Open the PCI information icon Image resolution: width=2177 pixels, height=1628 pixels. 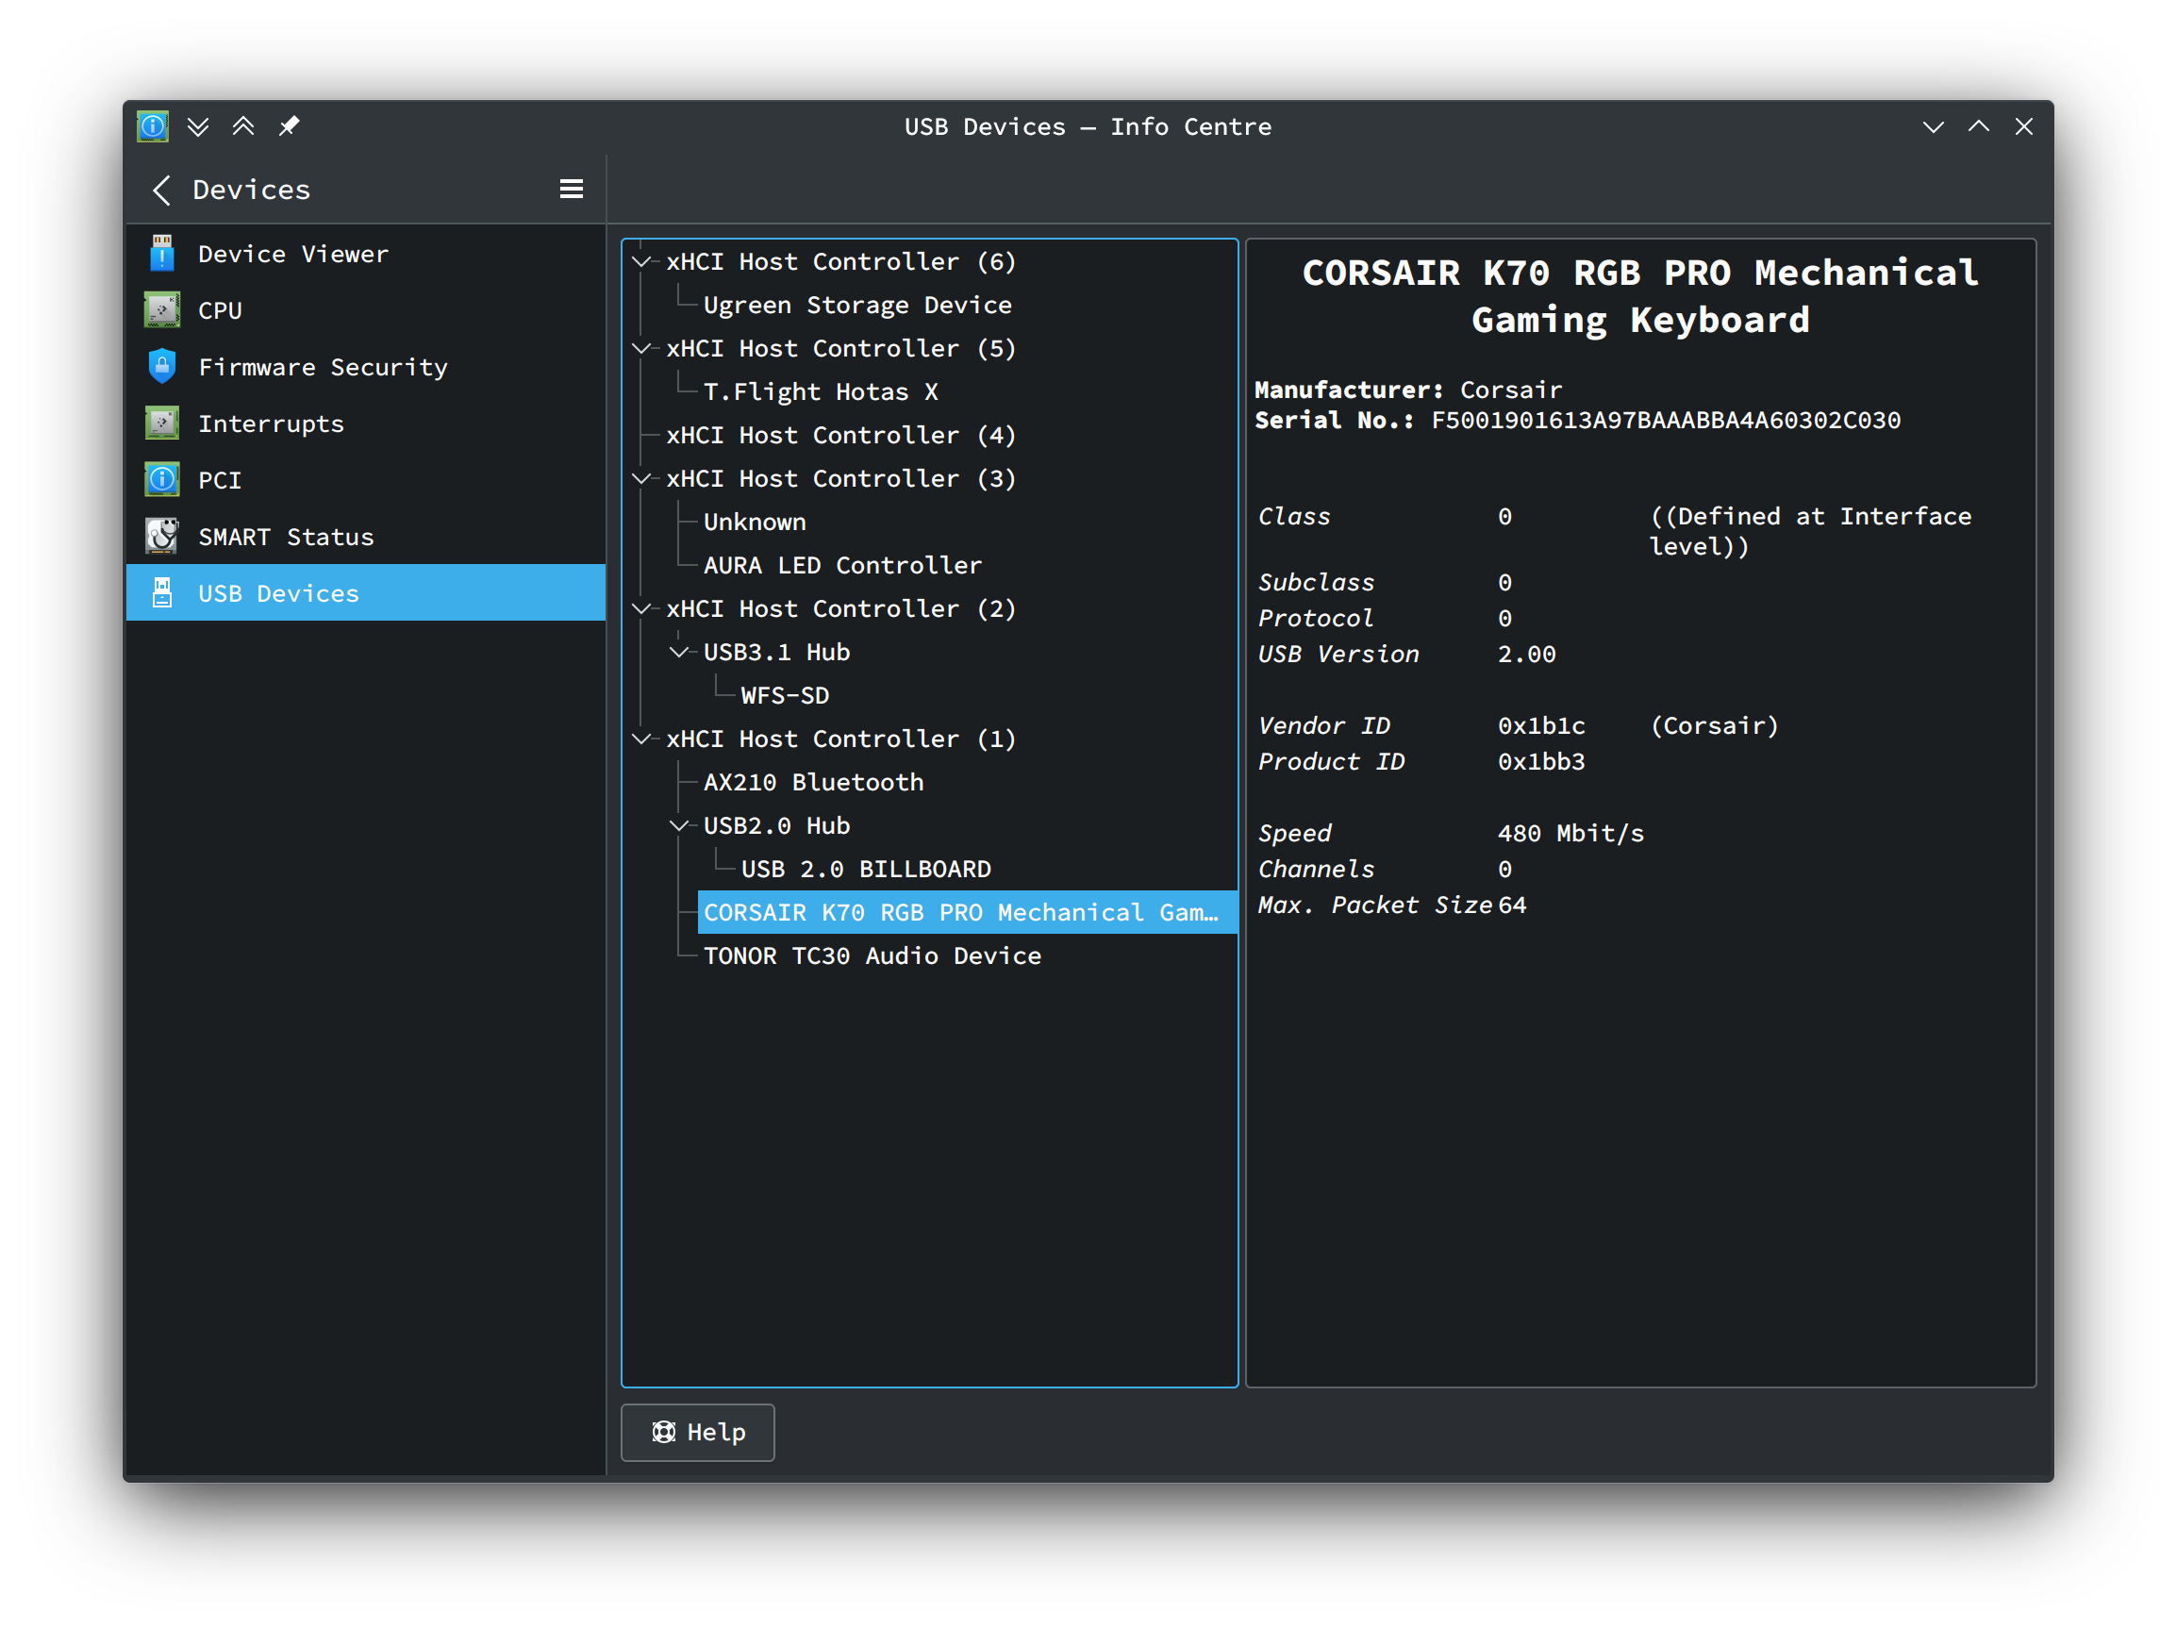[162, 479]
